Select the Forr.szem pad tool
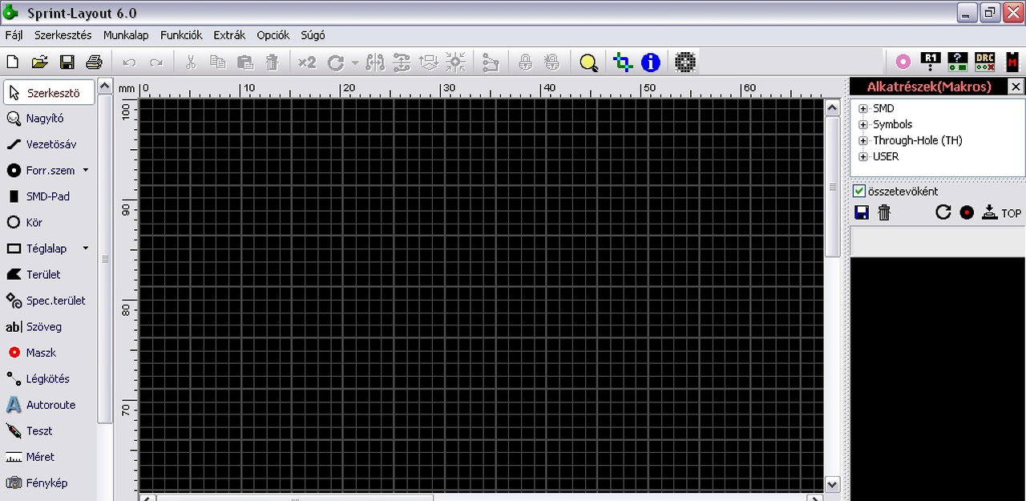The image size is (1026, 501). pos(40,171)
